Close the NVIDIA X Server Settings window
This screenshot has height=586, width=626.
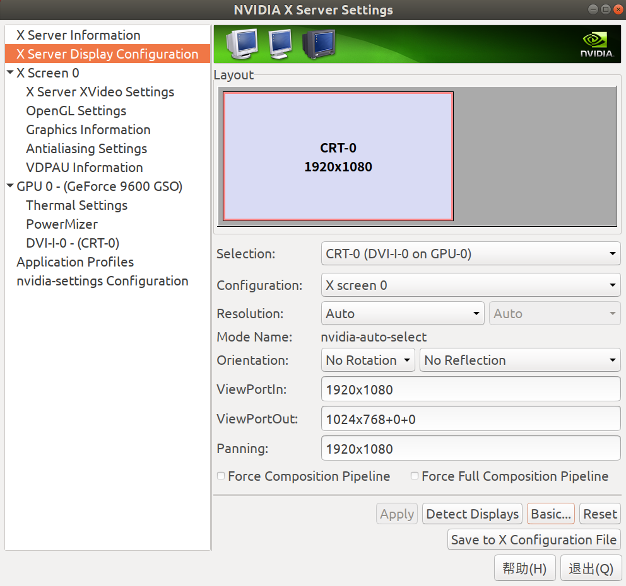(618, 9)
